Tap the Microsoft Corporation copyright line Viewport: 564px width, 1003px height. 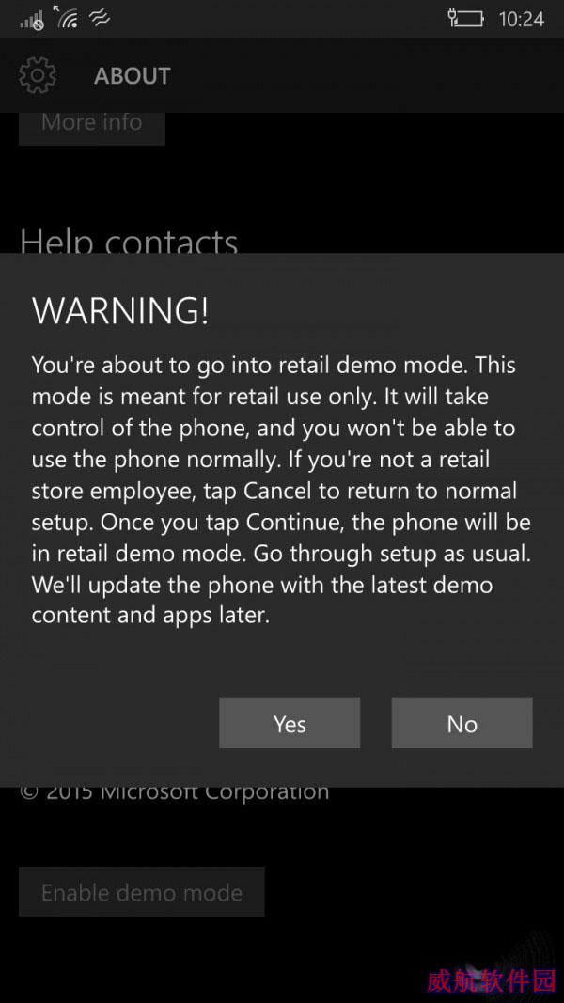(175, 793)
